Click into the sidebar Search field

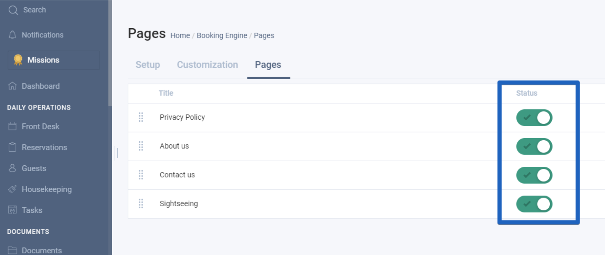pyautogui.click(x=35, y=10)
